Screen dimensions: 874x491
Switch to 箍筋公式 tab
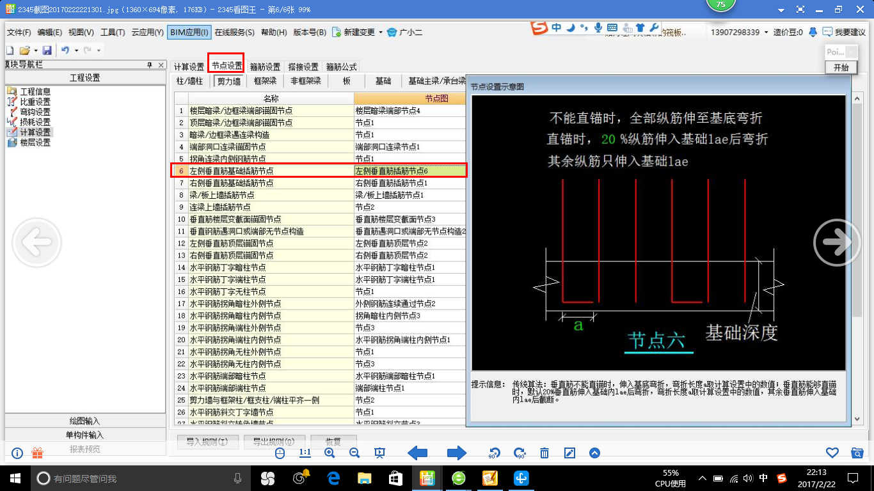342,66
